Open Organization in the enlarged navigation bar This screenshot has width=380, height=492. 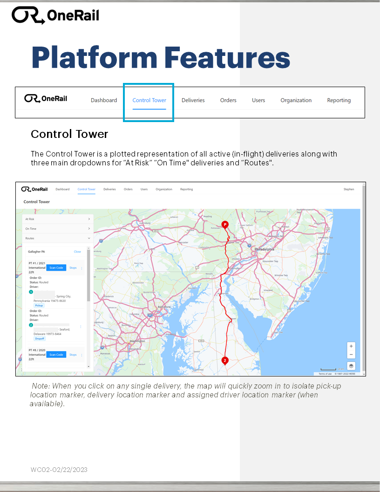(296, 101)
